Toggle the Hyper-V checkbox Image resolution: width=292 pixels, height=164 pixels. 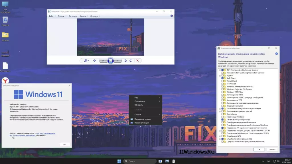point(222,76)
